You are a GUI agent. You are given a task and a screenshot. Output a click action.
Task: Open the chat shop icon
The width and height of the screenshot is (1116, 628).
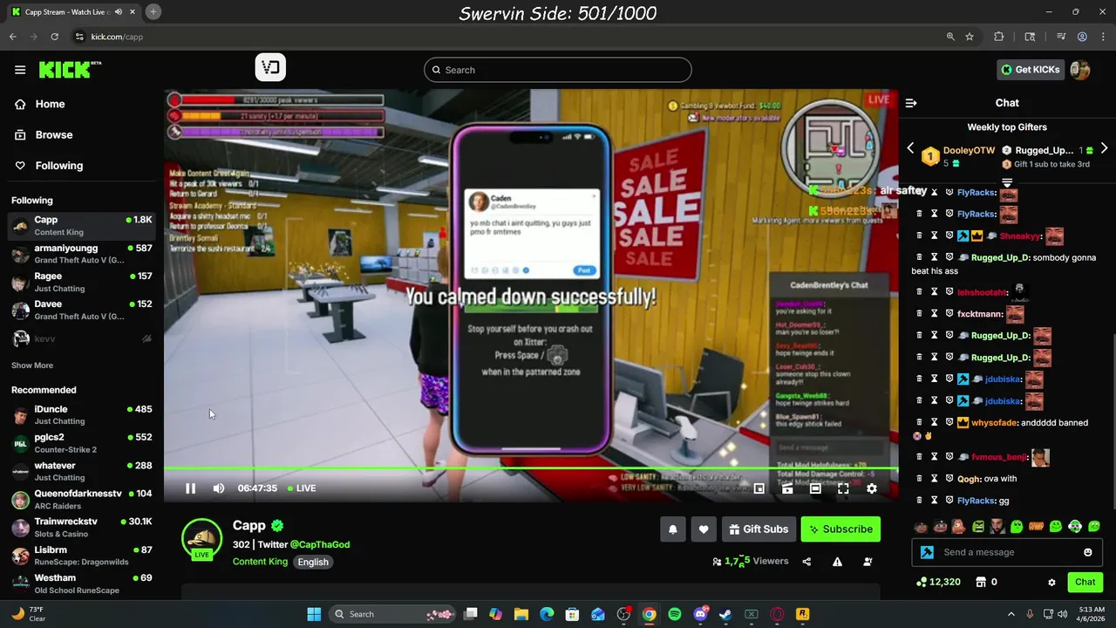[x=980, y=582]
